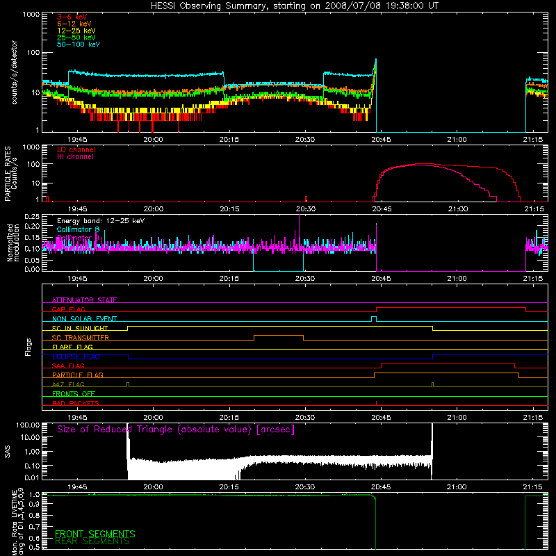Click 20:15 tick under the flags plot
The height and width of the screenshot is (556, 556).
click(229, 418)
